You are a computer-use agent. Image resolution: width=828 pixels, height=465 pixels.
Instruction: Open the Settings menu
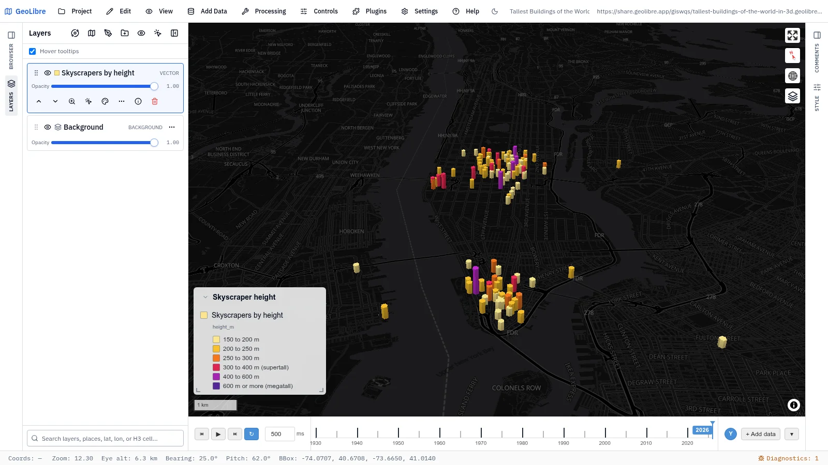point(420,11)
